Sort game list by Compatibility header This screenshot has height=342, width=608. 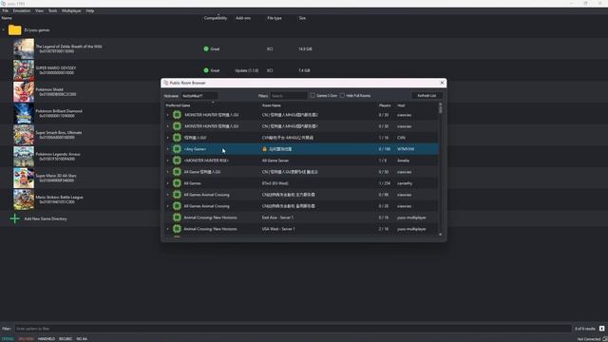pos(216,18)
